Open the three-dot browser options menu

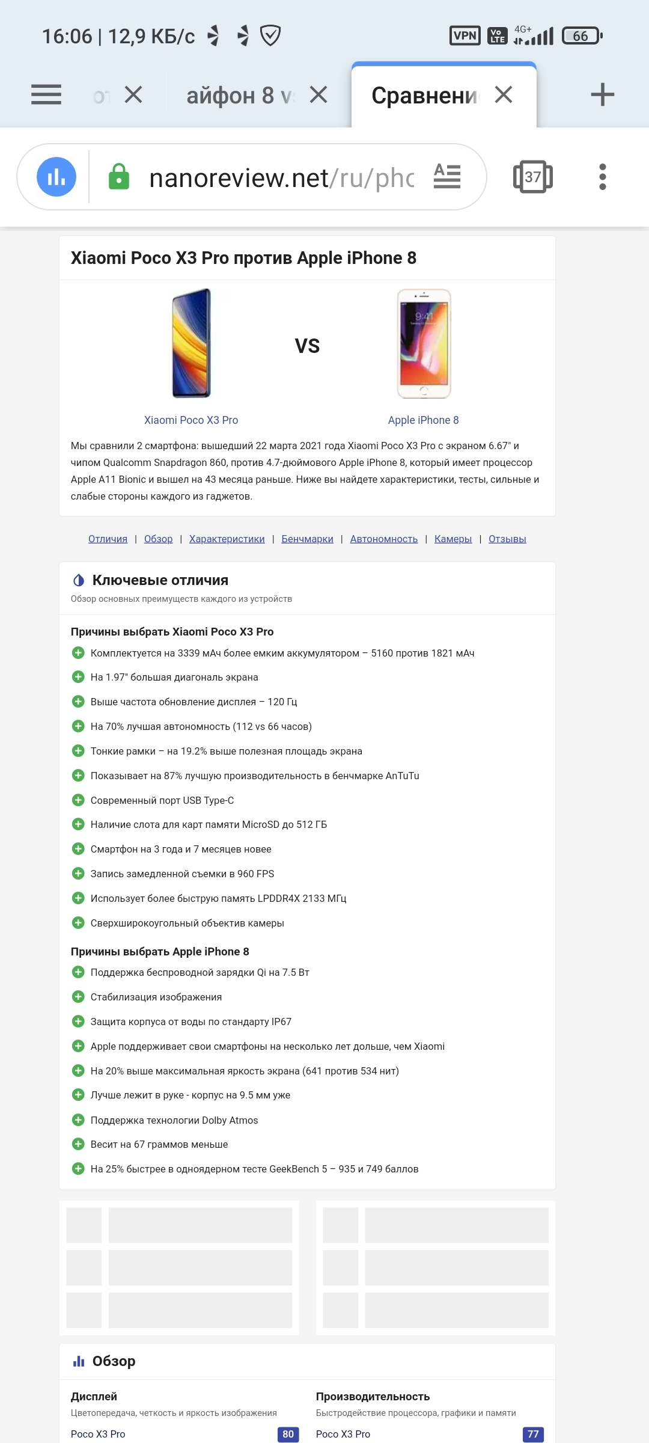(x=603, y=177)
